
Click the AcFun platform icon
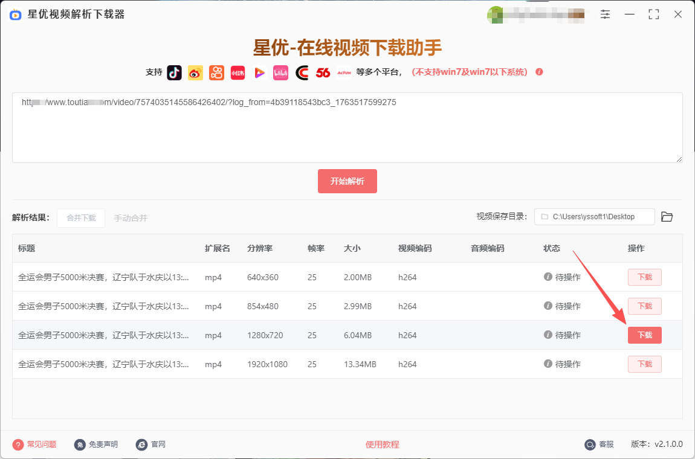pyautogui.click(x=344, y=72)
